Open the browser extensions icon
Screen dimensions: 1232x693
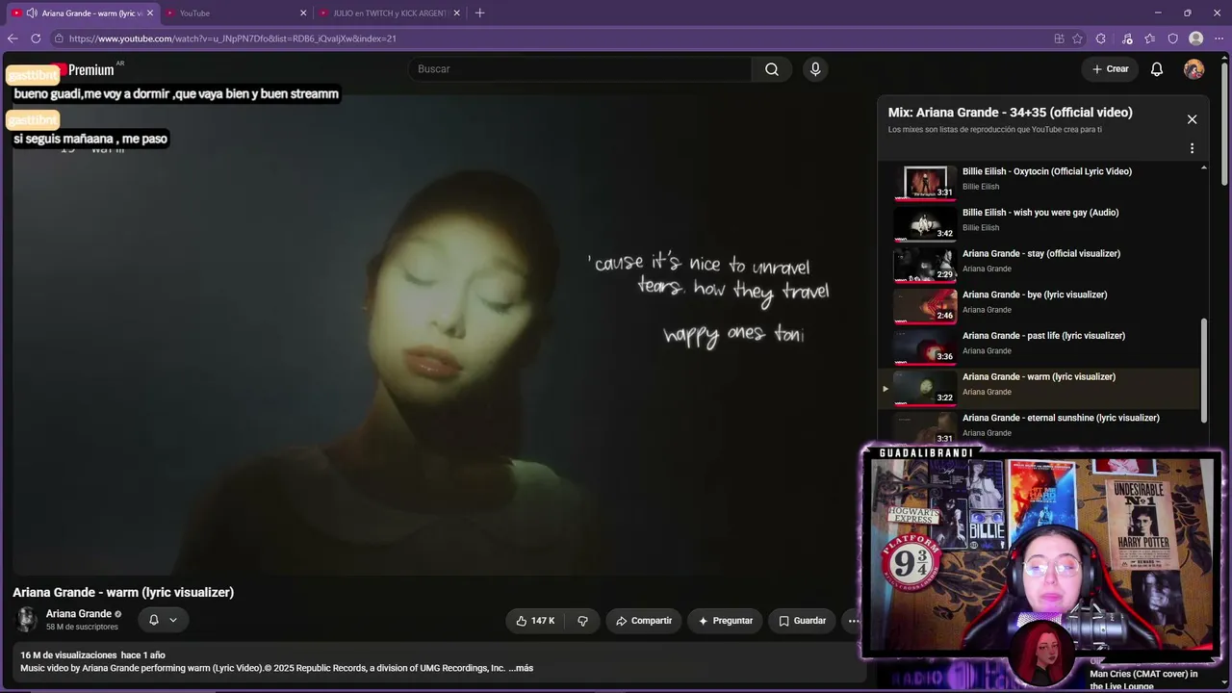[1103, 38]
